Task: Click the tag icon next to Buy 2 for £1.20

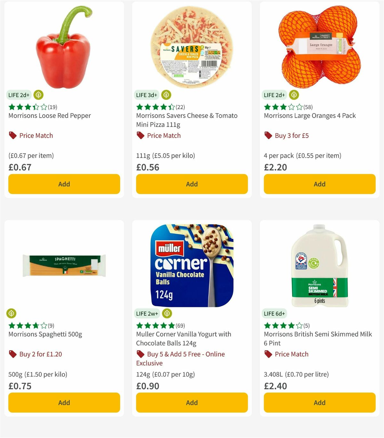Action: coord(12,354)
